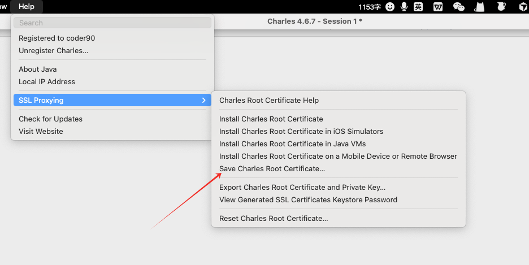The height and width of the screenshot is (265, 529).
Task: Click the smiley face menu bar icon
Action: 390,7
